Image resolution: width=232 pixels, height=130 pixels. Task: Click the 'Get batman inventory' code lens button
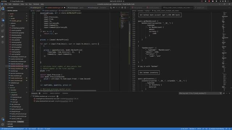point(149,73)
